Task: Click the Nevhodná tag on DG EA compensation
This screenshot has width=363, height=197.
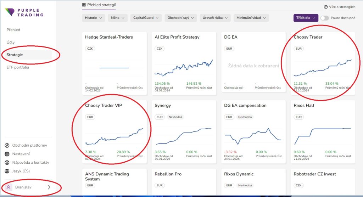Action: tap(245, 117)
